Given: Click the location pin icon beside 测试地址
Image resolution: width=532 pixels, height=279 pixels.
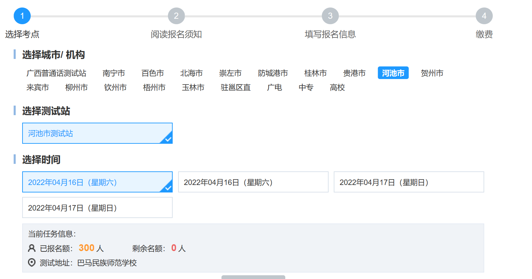Looking at the screenshot, I should point(32,263).
